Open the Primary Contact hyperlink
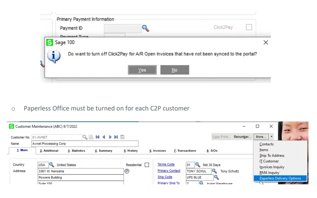 click(x=169, y=171)
